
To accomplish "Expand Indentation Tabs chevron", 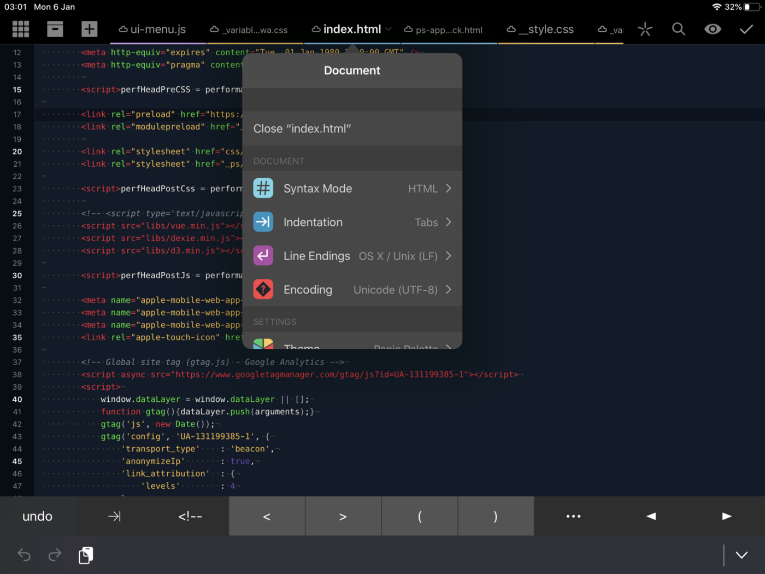I will 449,222.
